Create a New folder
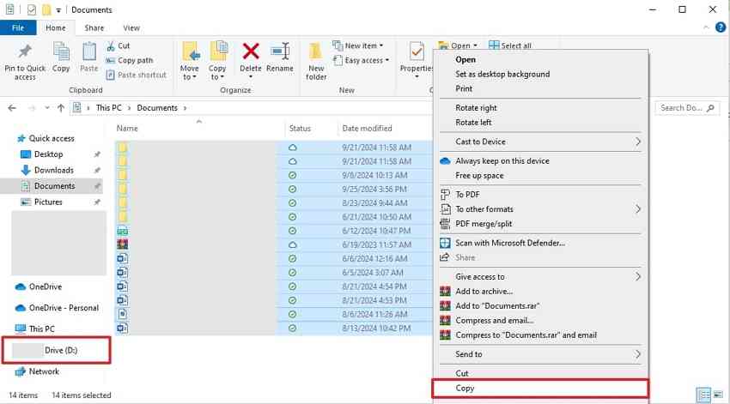This screenshot has width=730, height=404. coord(316,61)
